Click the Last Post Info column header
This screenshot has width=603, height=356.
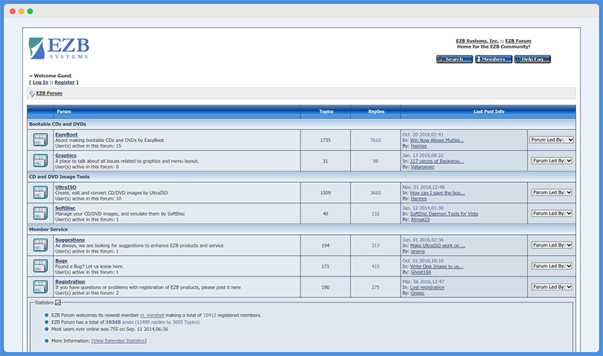(x=488, y=111)
